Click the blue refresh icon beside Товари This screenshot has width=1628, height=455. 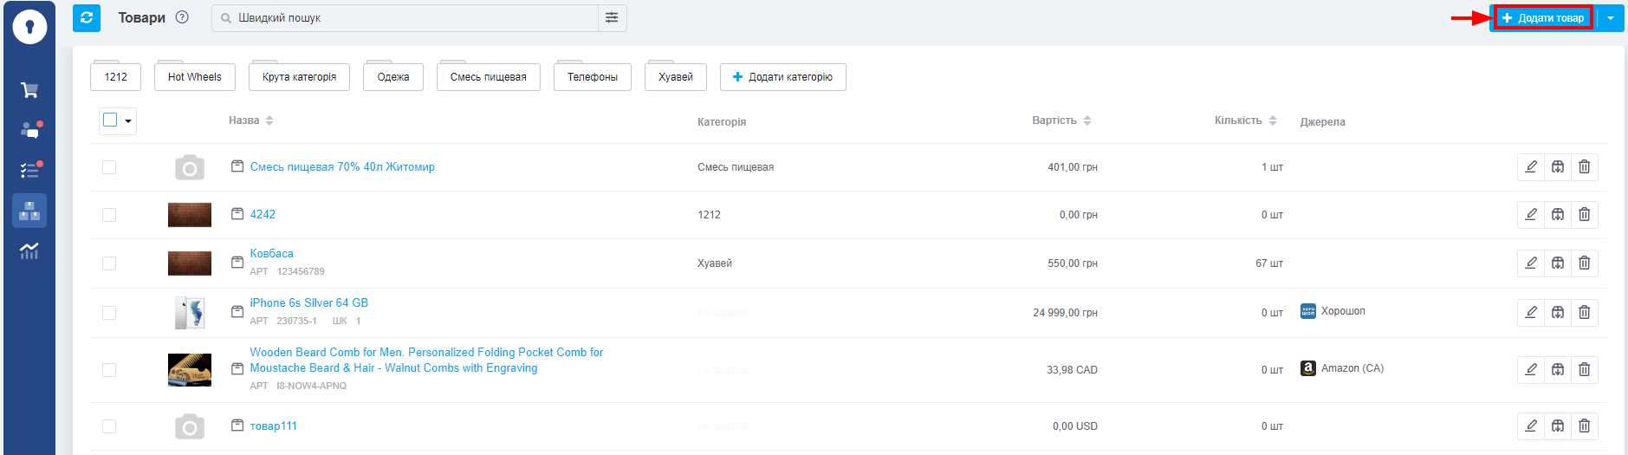click(87, 17)
